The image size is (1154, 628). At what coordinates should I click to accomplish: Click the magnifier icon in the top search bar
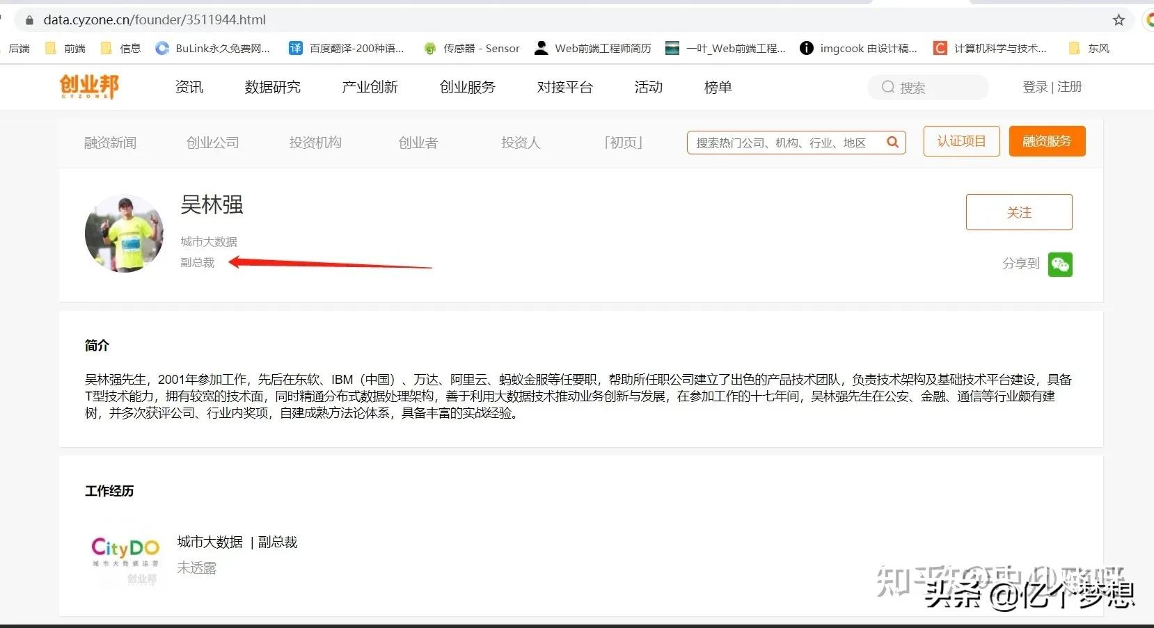(888, 87)
